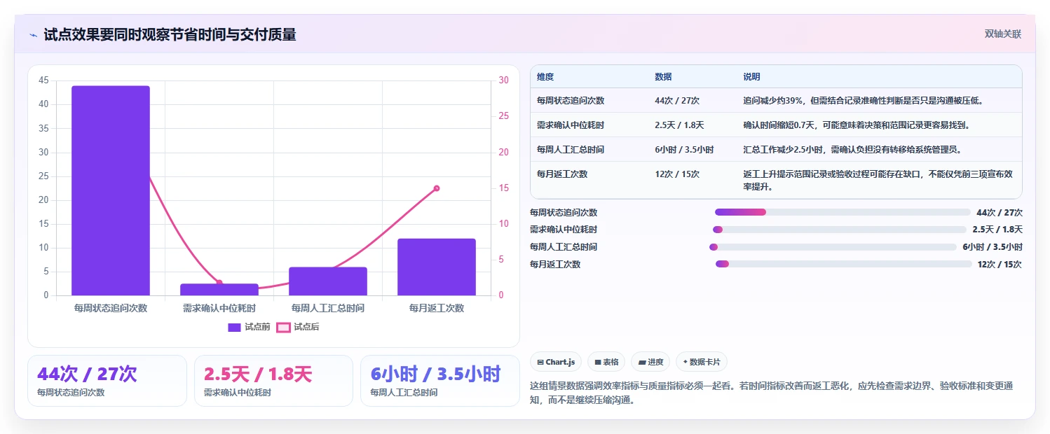
Task: Click the 需求确认中位耗时 bar in chart
Action: (x=219, y=290)
